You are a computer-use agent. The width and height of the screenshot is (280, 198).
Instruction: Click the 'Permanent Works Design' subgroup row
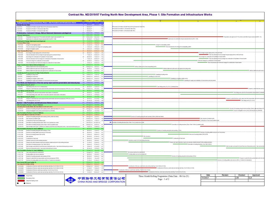tap(60, 43)
